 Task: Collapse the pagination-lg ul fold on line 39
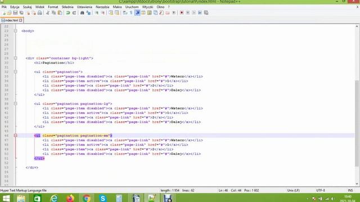(15, 103)
